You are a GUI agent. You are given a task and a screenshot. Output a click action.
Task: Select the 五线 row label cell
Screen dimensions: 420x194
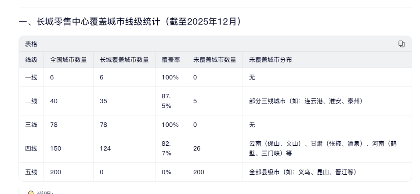(x=31, y=172)
